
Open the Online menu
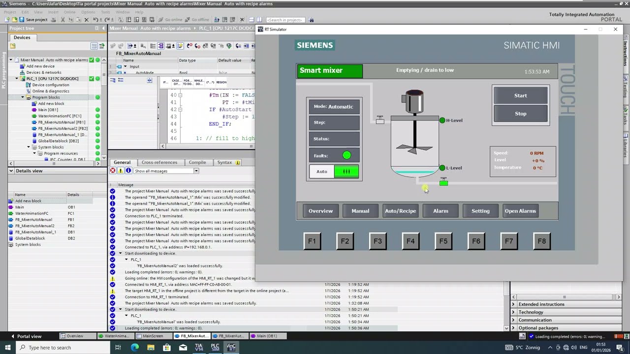pos(69,12)
